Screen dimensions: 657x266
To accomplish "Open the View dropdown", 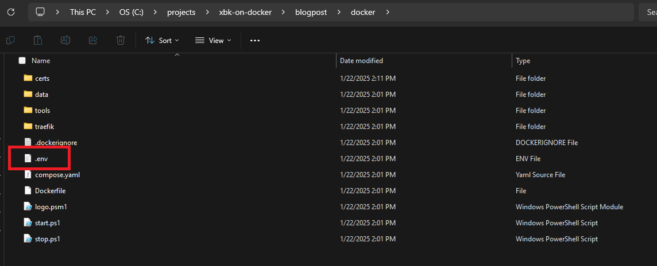I will click(x=213, y=40).
